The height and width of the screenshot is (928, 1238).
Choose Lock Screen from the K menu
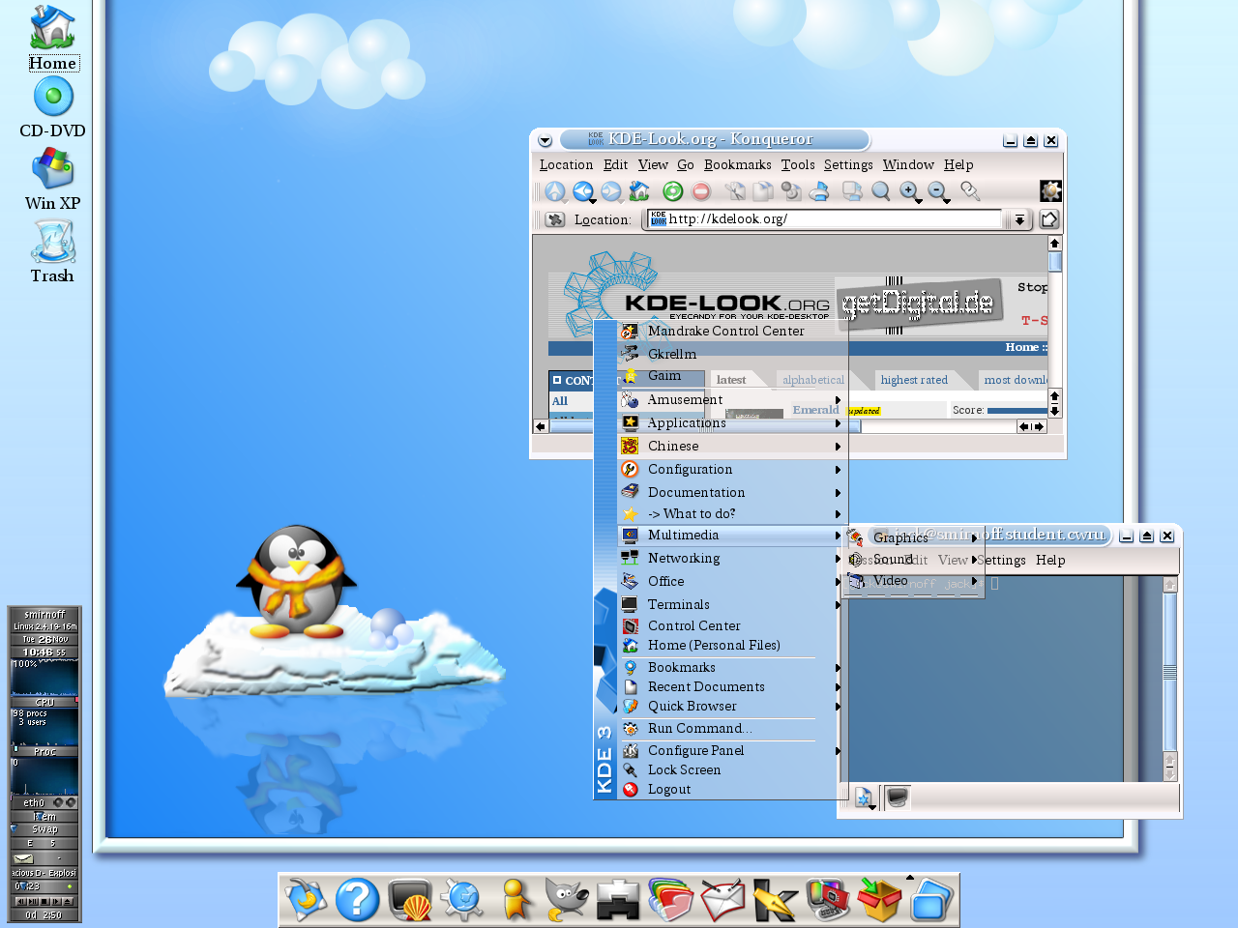[x=732, y=769]
